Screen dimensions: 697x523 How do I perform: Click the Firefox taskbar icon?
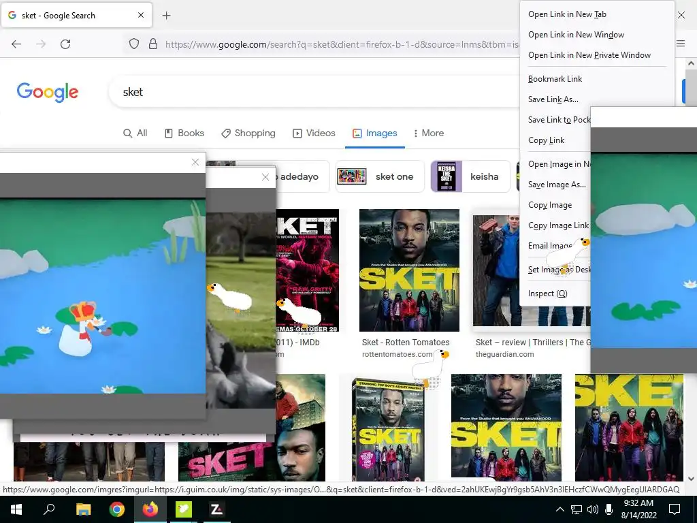tap(150, 509)
